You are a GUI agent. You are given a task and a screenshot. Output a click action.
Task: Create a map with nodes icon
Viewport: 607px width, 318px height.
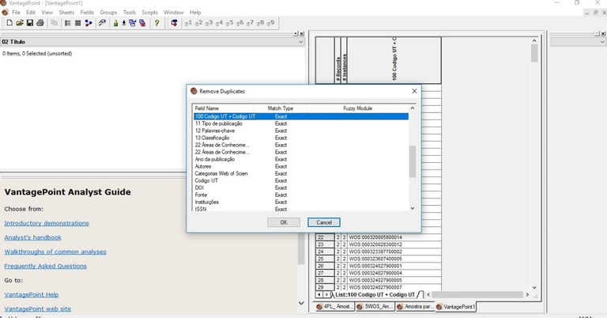coord(89,23)
